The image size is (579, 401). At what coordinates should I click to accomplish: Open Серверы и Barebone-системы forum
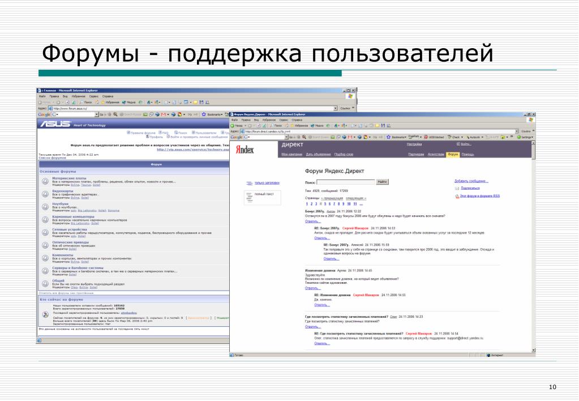coord(78,268)
